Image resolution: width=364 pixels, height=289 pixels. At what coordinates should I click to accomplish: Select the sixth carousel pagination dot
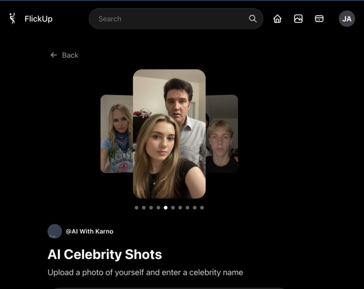[173, 208]
